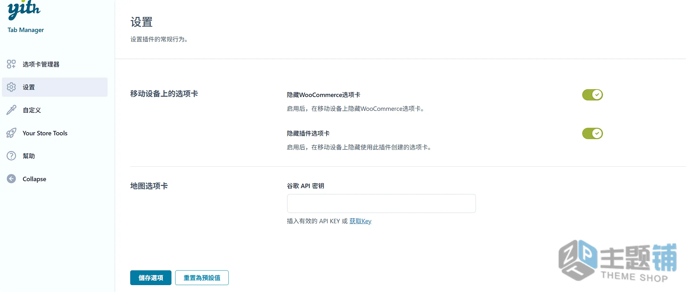The height and width of the screenshot is (292, 686).
Task: Click the 隐藏WooCommerce选项卡 label
Action: click(324, 95)
